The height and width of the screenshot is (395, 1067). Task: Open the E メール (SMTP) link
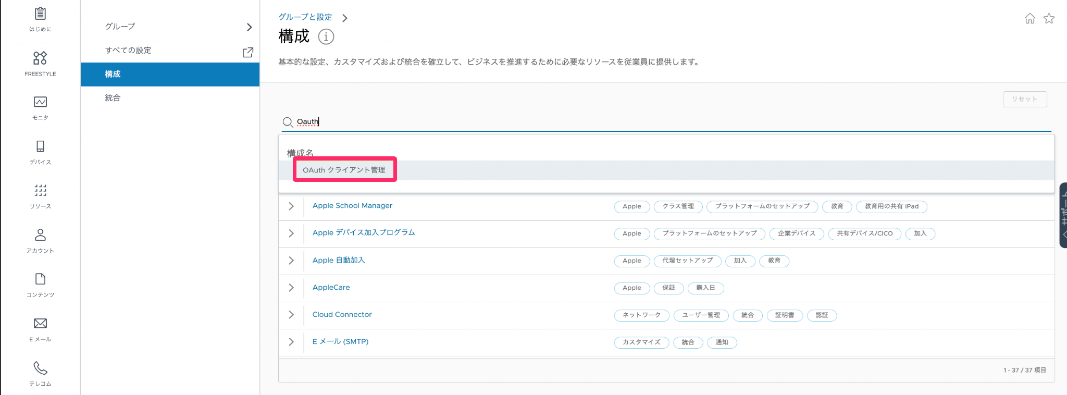340,341
